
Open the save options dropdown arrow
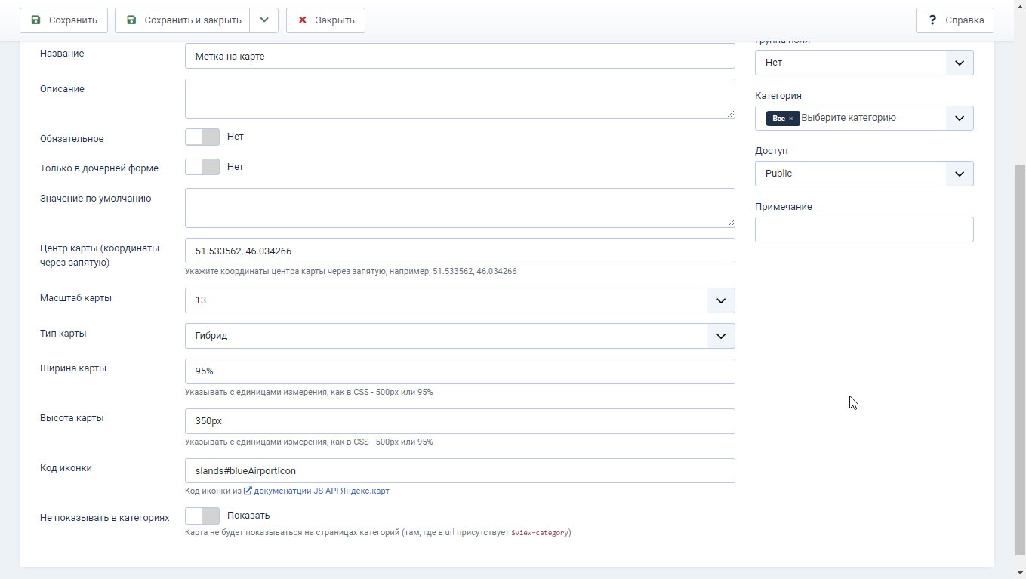point(264,20)
